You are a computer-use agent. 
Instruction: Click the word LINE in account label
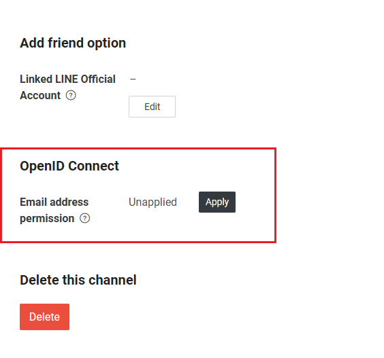[67, 79]
